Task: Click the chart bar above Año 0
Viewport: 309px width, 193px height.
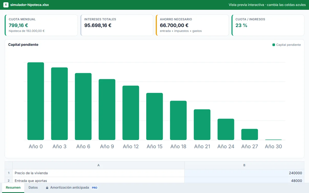Action: [x=36, y=101]
